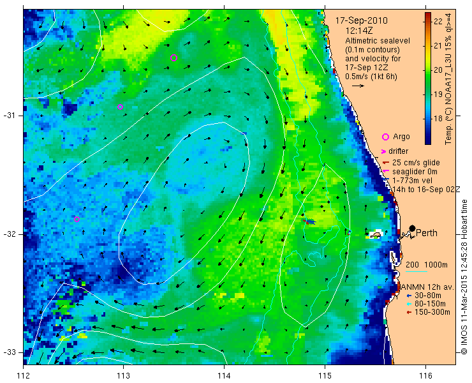Screen dimensions: 472x383
Task: Click the IMOS copyright timestamp text
Action: tap(464, 276)
